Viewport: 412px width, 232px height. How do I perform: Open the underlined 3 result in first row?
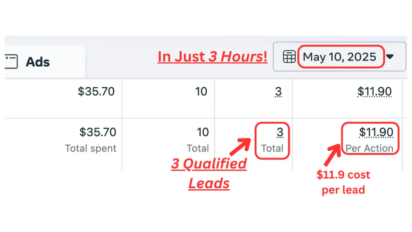tap(278, 92)
